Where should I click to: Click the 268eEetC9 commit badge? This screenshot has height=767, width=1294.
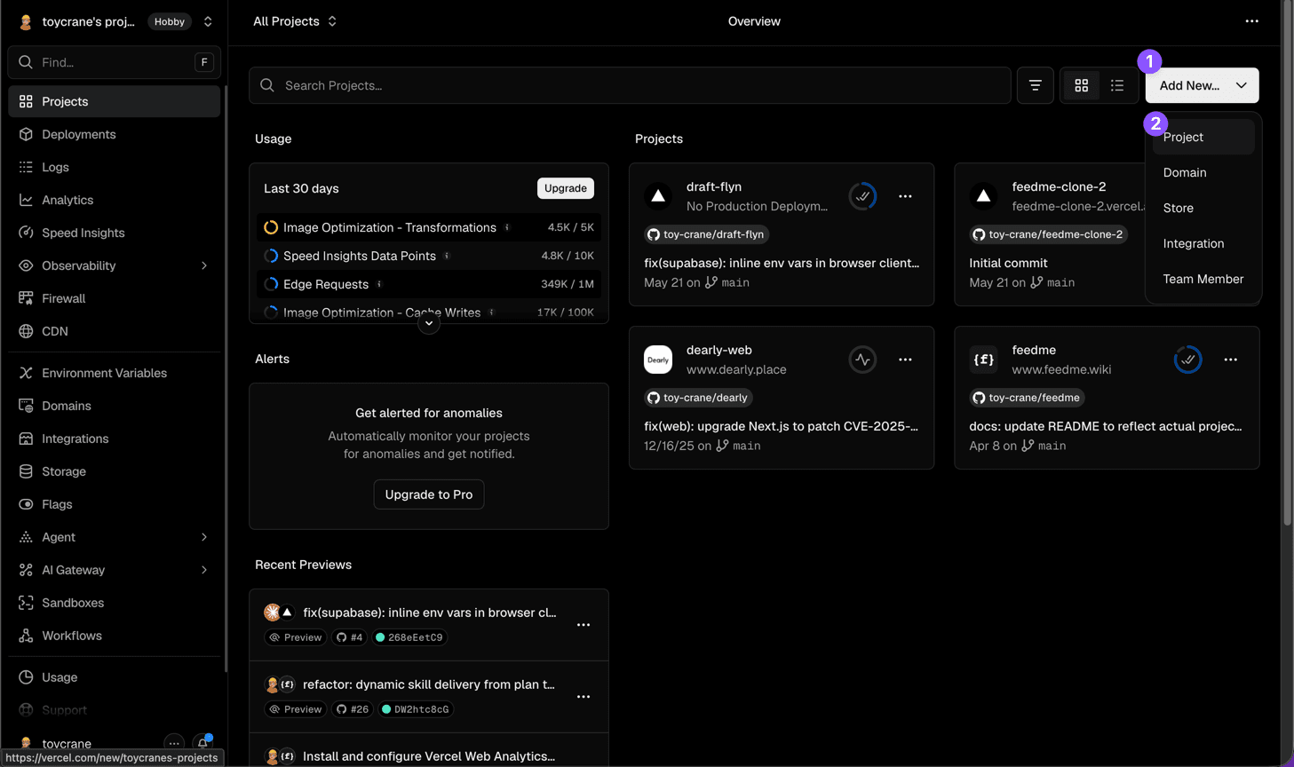click(x=409, y=637)
